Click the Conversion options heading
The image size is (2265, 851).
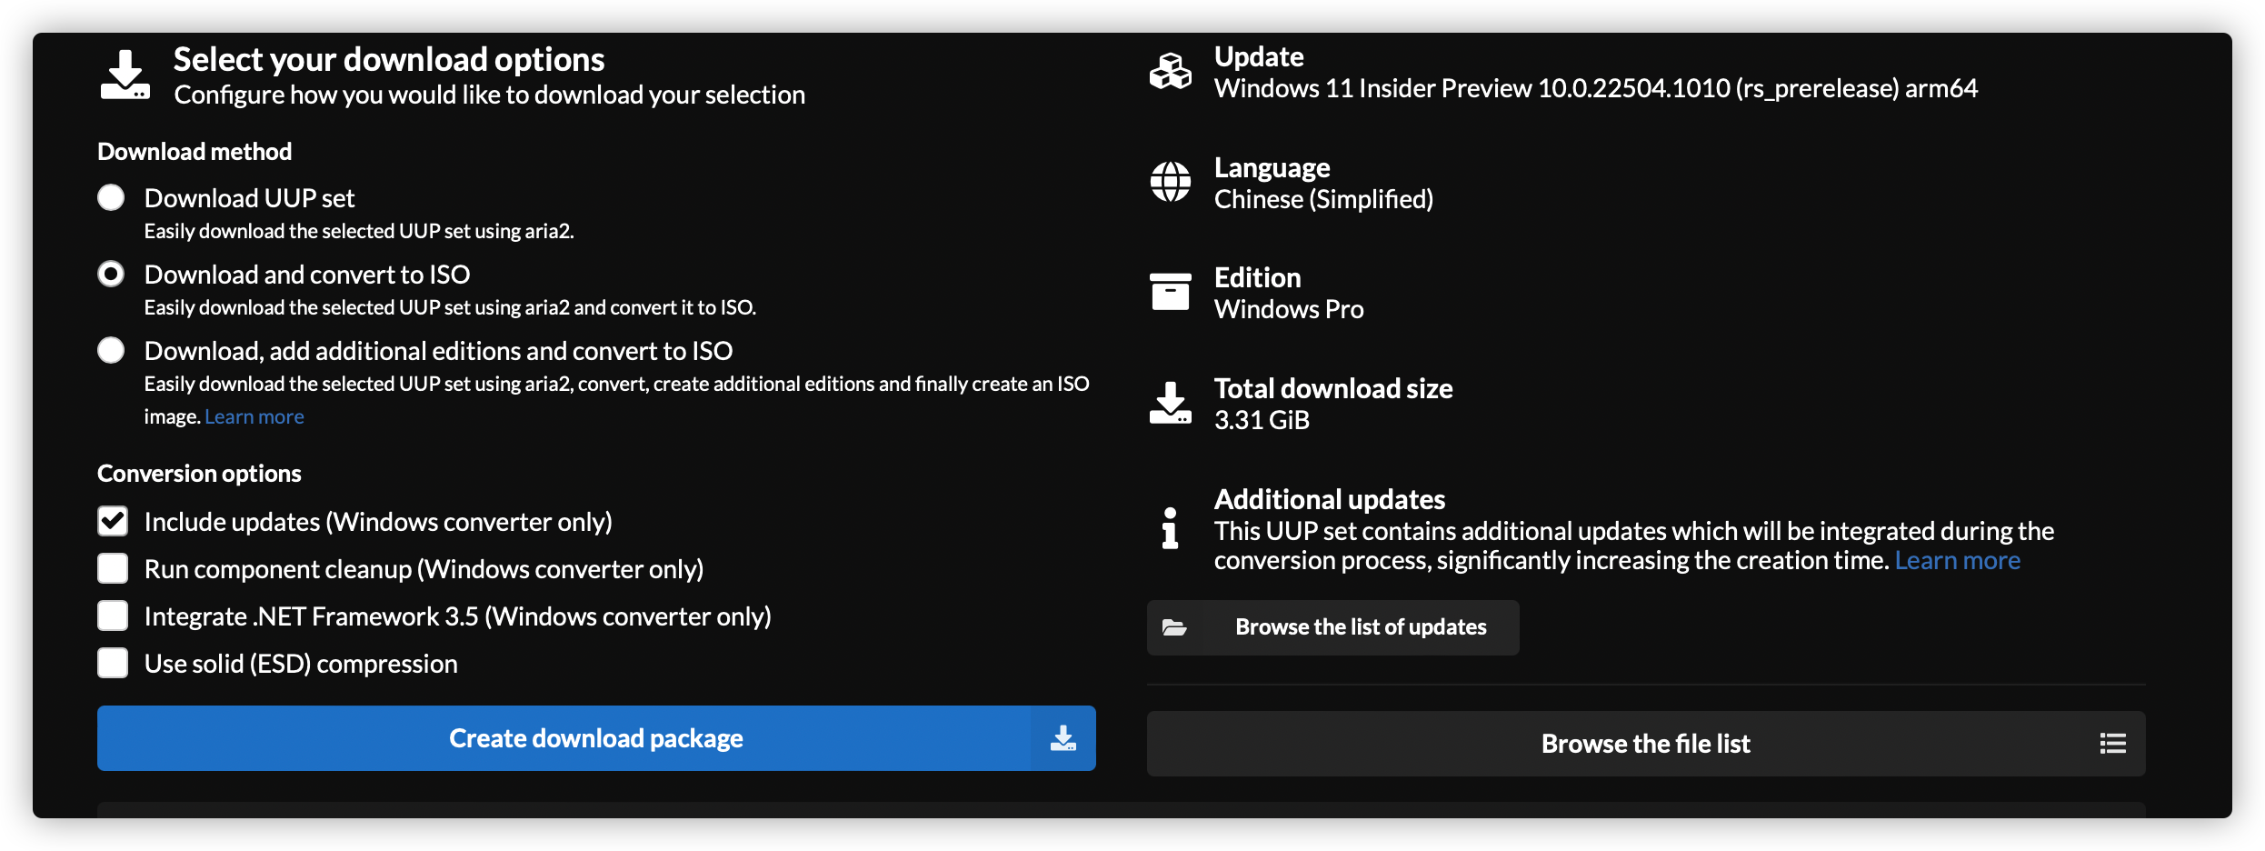[x=199, y=474]
